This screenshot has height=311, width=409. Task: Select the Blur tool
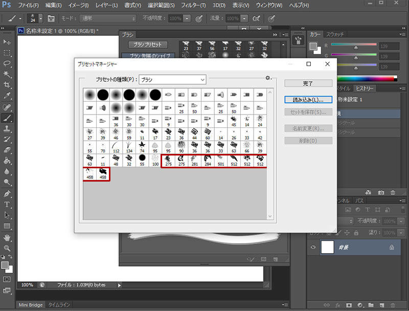[x=7, y=171]
